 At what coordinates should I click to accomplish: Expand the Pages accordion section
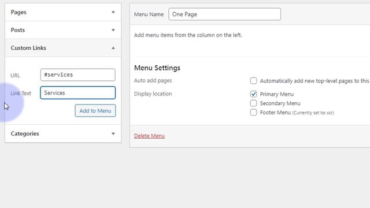pos(63,12)
